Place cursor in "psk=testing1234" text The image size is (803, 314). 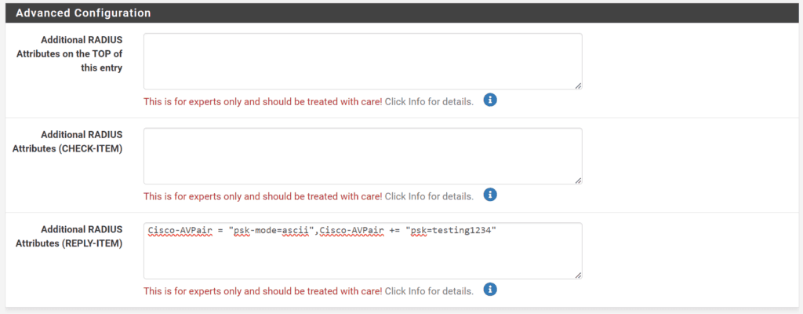pos(452,230)
